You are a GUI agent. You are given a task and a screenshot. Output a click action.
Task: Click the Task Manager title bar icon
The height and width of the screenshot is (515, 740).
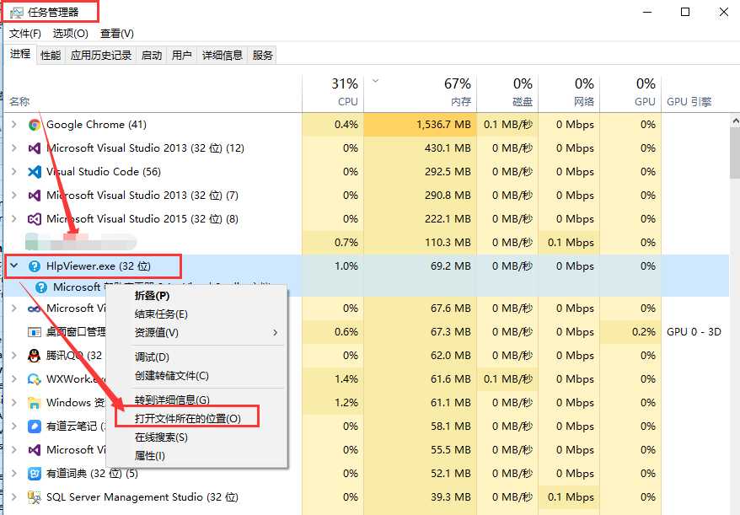pos(16,13)
